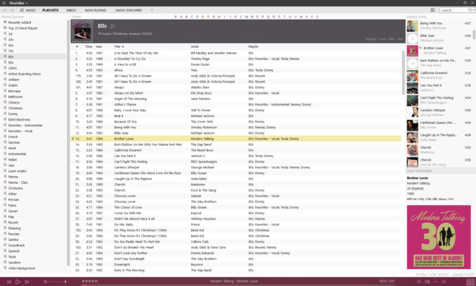Open playlist Settings link in header
The image size is (476, 286).
(371, 39)
